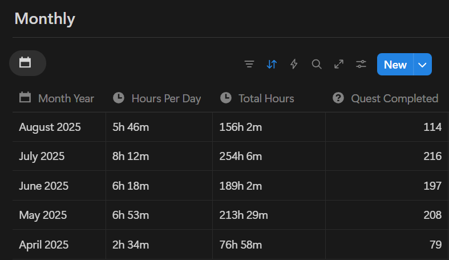Click the Monthly database title
Screen dimensions: 449x260
tap(45, 18)
